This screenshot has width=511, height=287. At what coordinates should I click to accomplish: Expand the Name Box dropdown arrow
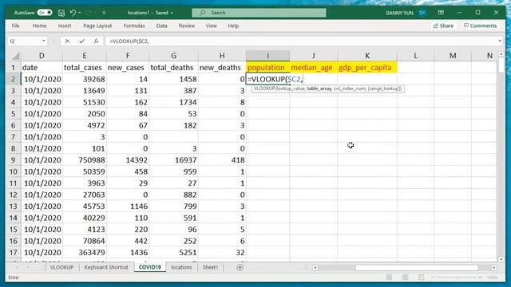point(43,41)
